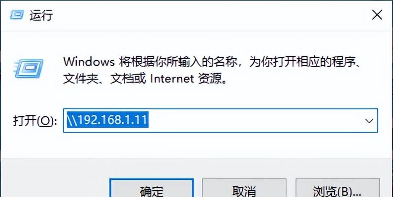Close the 运行 dialog with the X
This screenshot has height=197, width=393.
(x=377, y=15)
